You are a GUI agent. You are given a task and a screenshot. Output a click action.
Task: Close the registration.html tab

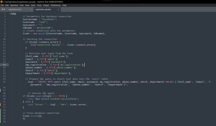click(x=31, y=9)
